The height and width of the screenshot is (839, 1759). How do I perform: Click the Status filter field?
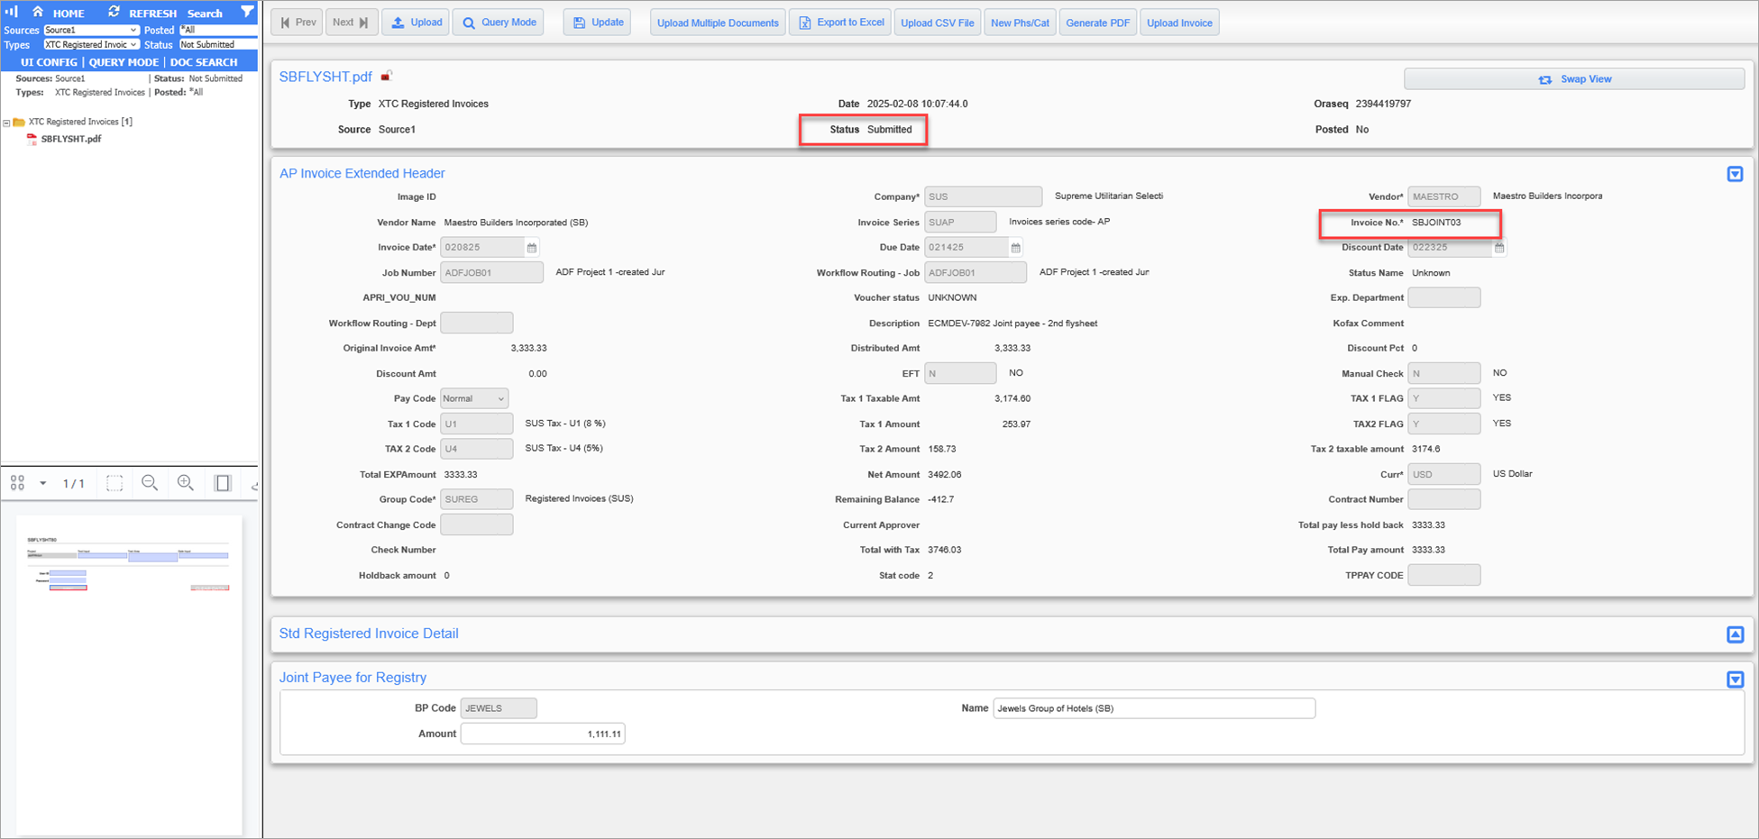coord(218,44)
